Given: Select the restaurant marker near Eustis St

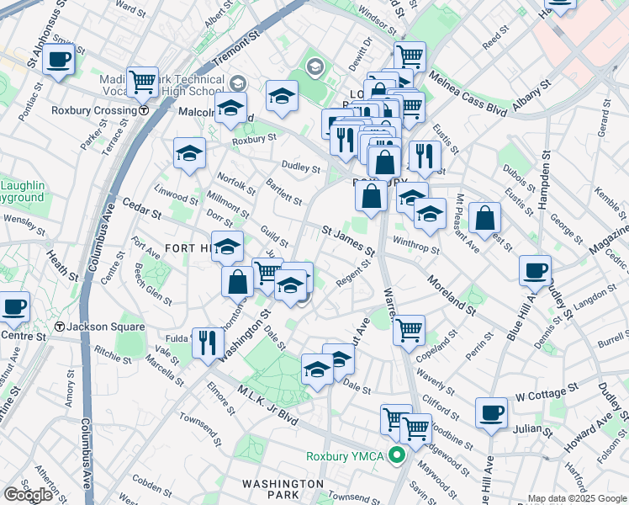Looking at the screenshot, I should tap(425, 156).
